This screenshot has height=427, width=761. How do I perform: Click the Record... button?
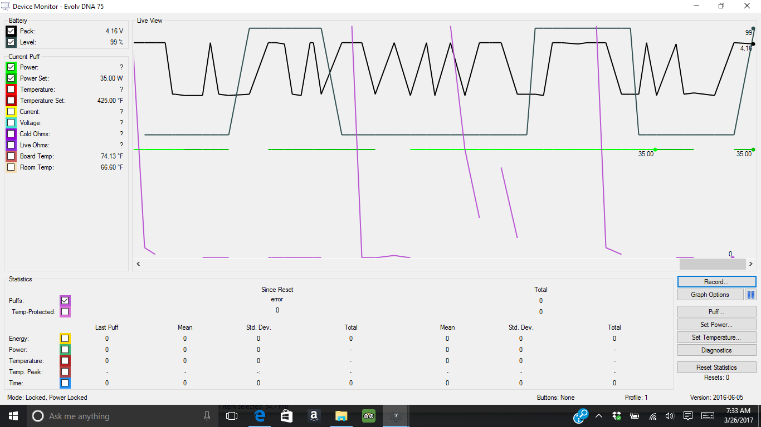tap(716, 282)
